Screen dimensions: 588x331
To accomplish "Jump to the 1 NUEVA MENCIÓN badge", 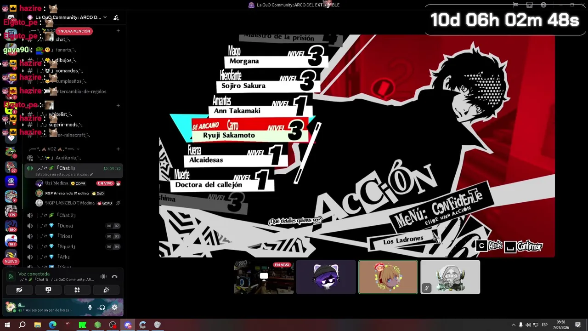I will (74, 31).
